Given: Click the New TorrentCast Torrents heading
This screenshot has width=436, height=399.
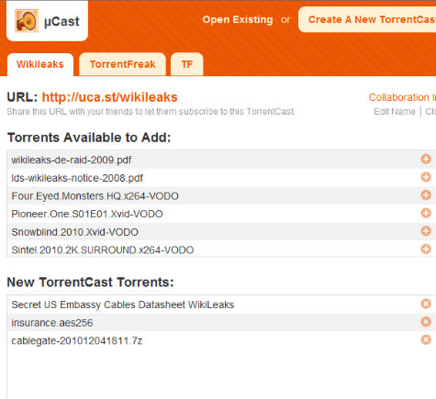Looking at the screenshot, I should coord(90,282).
